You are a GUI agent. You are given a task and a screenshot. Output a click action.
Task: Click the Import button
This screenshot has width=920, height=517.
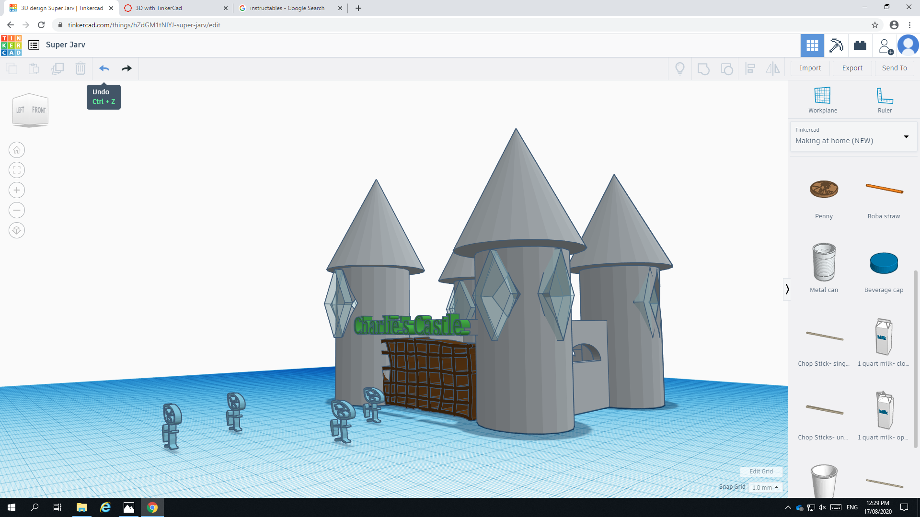810,68
